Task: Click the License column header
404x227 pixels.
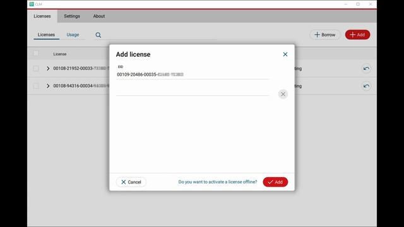Action: (60, 54)
